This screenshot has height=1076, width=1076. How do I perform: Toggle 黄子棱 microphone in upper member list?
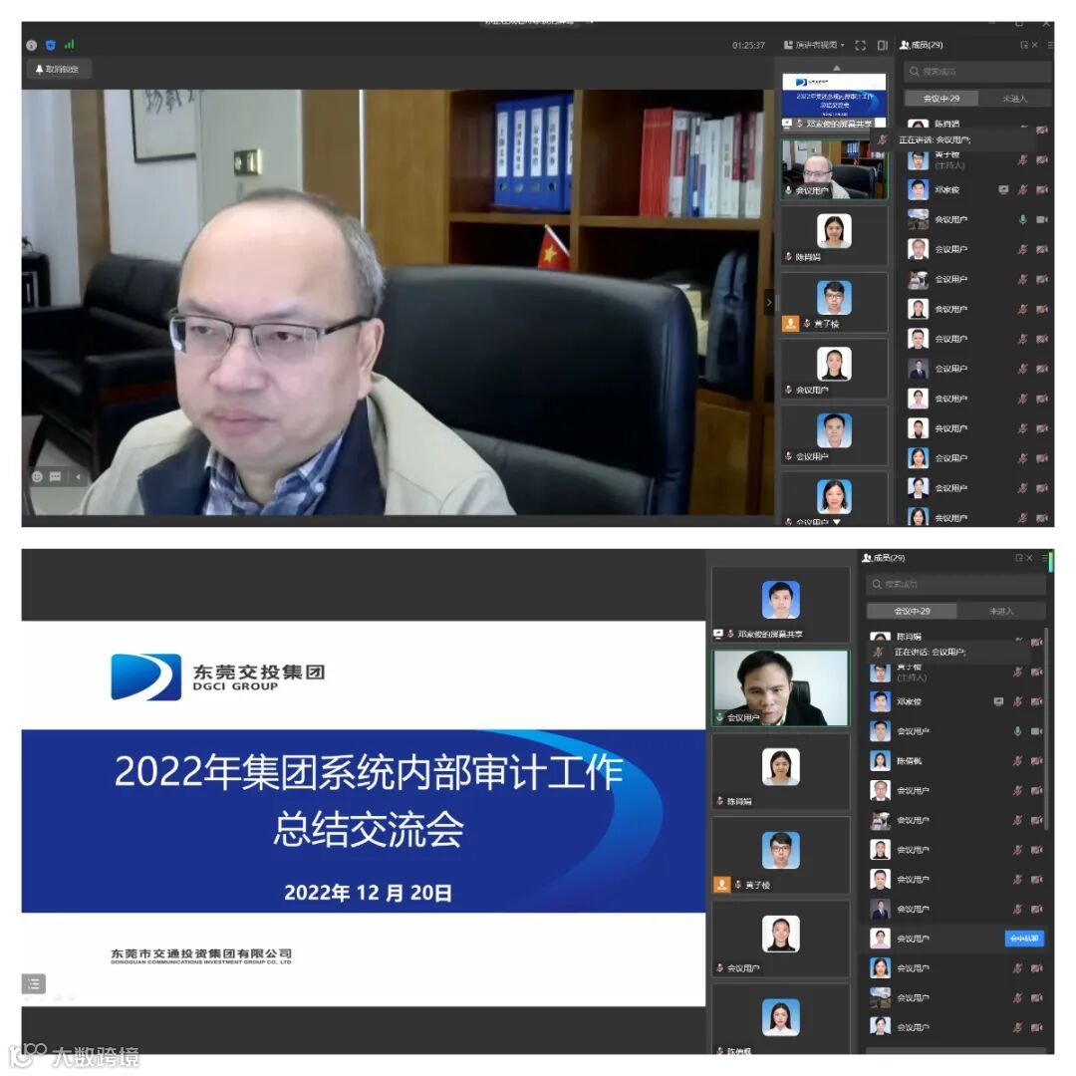(1022, 159)
